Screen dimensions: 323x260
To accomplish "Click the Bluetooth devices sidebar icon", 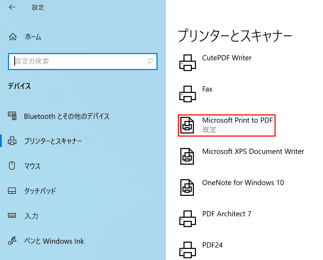I will tap(12, 116).
